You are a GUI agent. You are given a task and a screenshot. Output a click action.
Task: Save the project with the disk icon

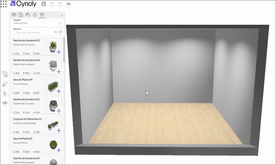pyautogui.click(x=44, y=4)
